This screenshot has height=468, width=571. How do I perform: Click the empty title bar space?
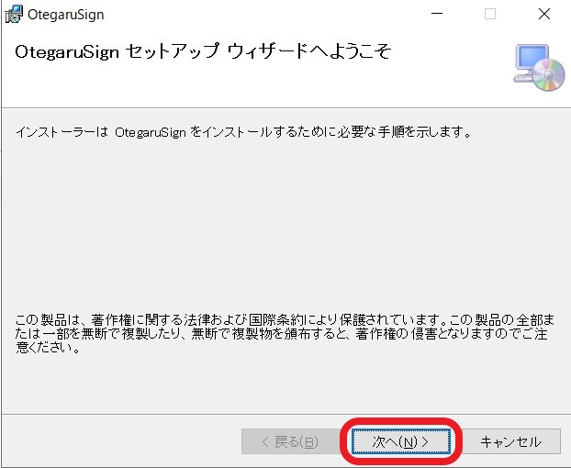(x=257, y=14)
